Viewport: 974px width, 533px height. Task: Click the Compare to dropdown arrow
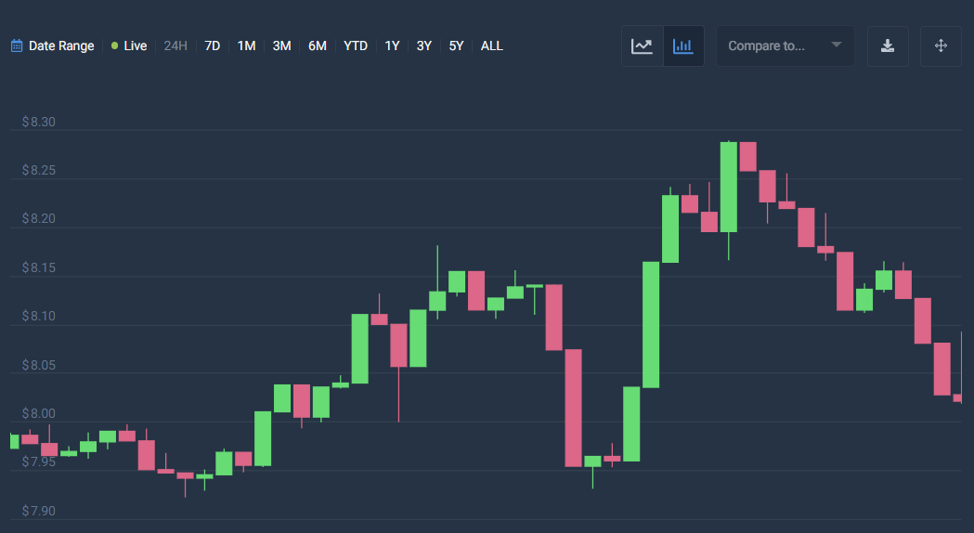pos(836,45)
